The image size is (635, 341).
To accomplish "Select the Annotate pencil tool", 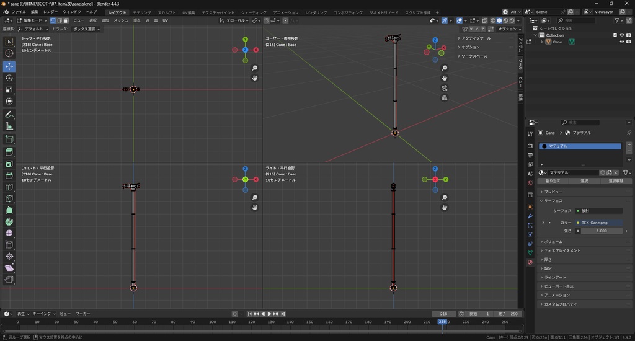I will point(9,115).
